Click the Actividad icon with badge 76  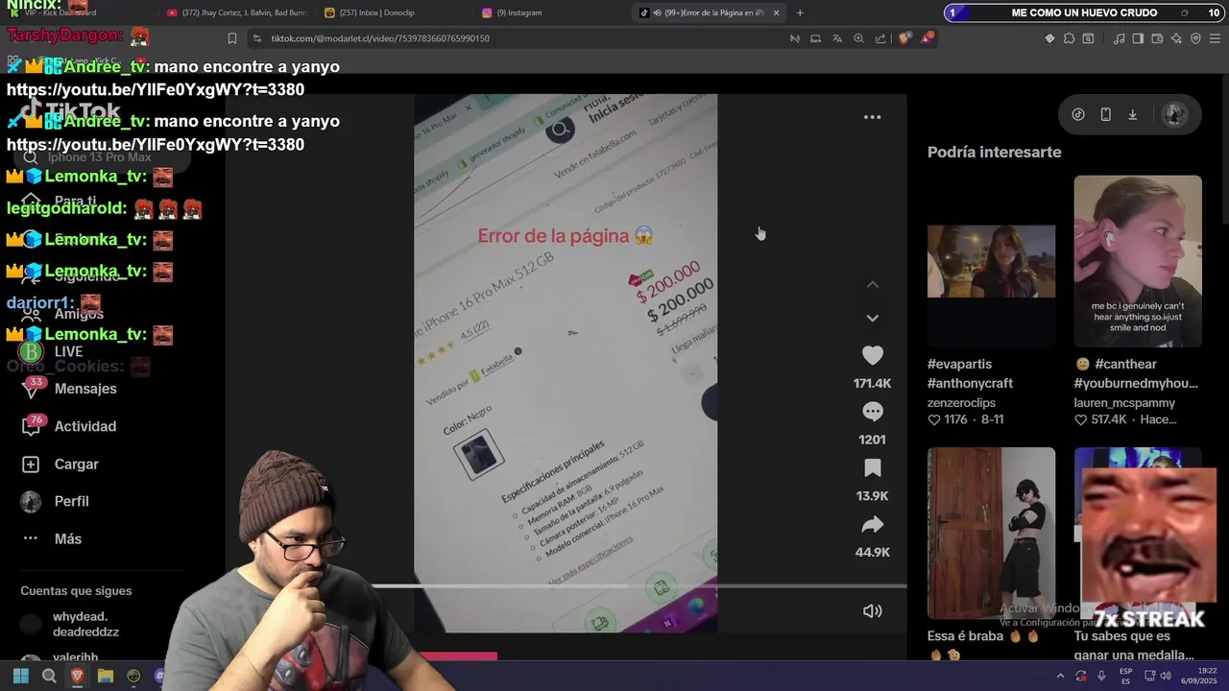(x=32, y=425)
